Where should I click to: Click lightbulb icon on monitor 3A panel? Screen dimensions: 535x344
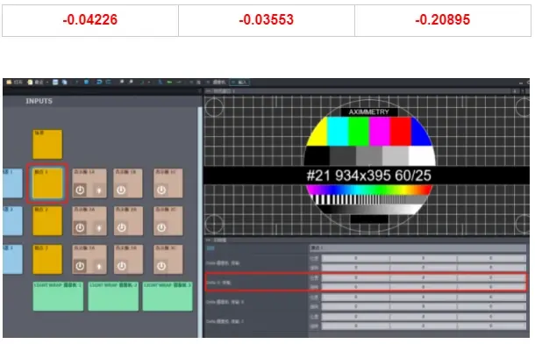[99, 266]
